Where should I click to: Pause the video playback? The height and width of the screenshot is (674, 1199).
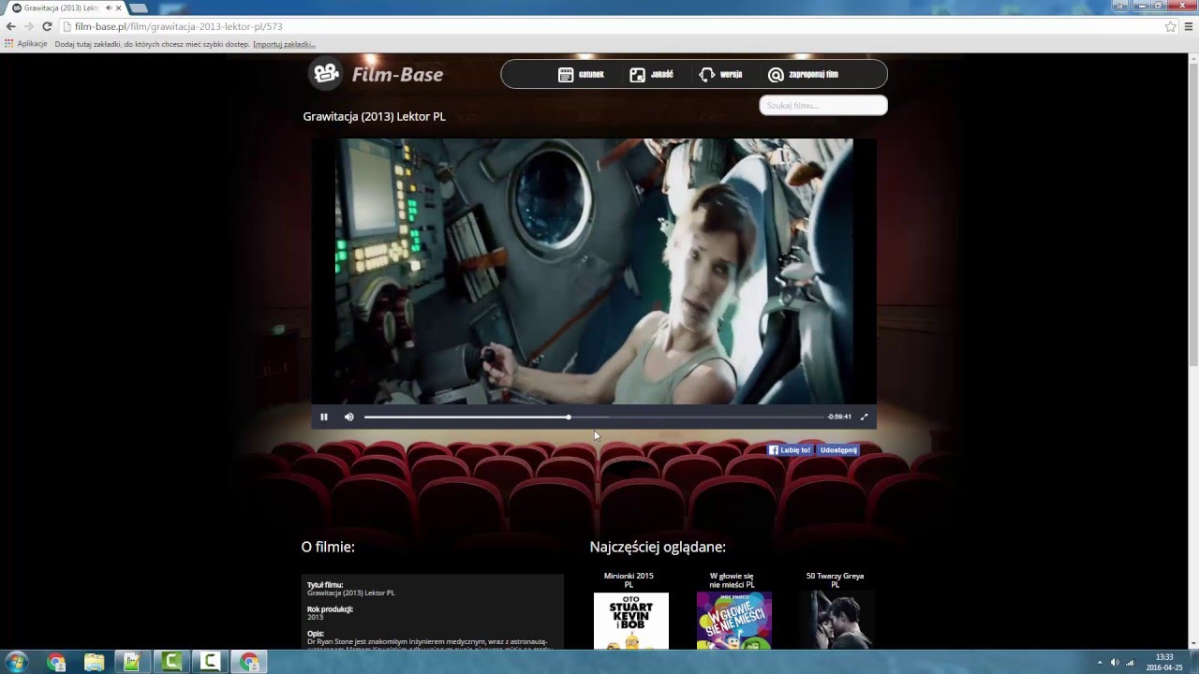pos(324,417)
